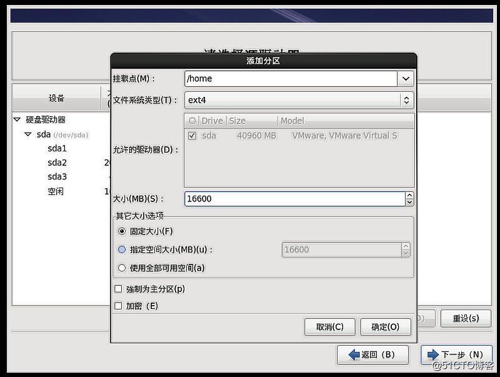The width and height of the screenshot is (500, 377).
Task: Select 指定空间大小(MB) radio option
Action: click(122, 249)
